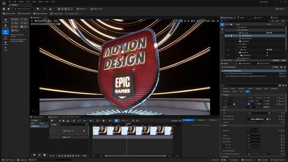The image size is (288, 162).
Task: Open the Location type dropdown
Action: (x=227, y=98)
